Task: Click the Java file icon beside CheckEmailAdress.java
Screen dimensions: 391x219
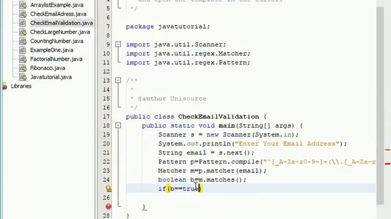Action: click(23, 14)
